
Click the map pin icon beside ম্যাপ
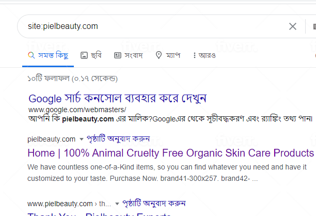pyautogui.click(x=159, y=55)
